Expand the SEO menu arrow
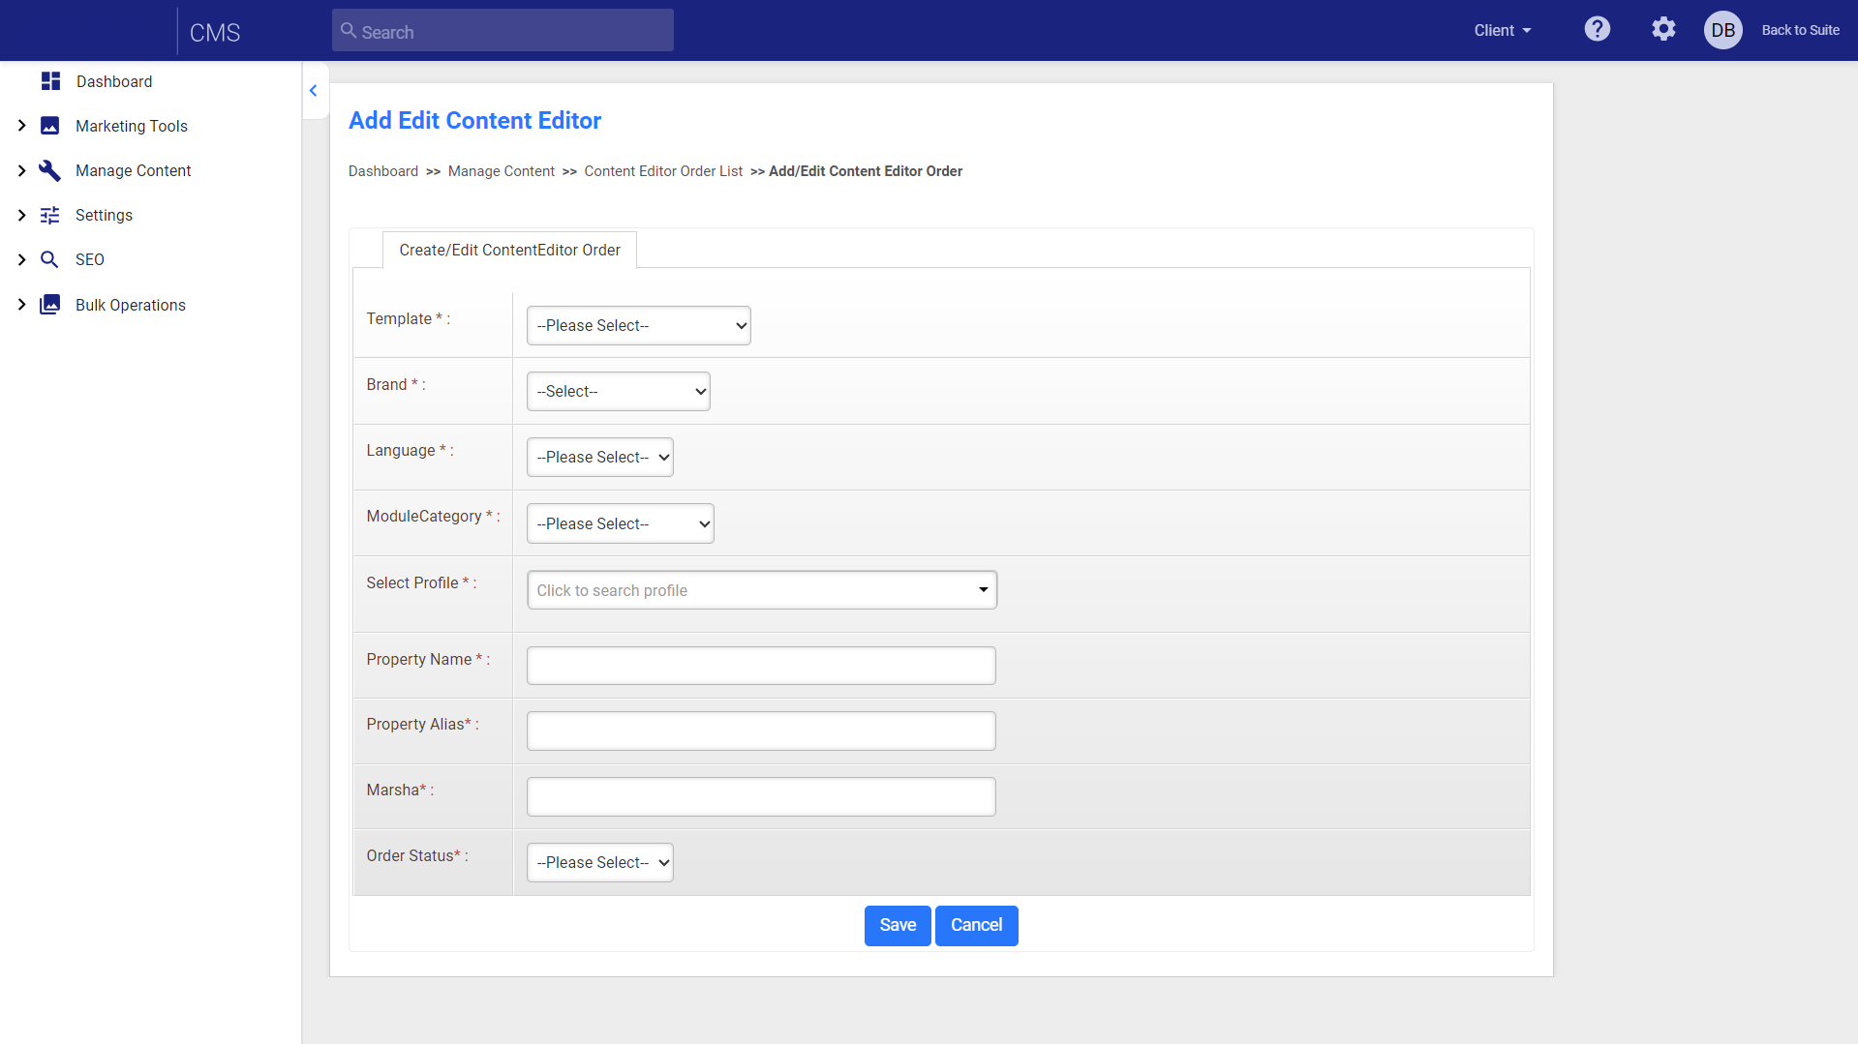The image size is (1858, 1044). [x=21, y=259]
